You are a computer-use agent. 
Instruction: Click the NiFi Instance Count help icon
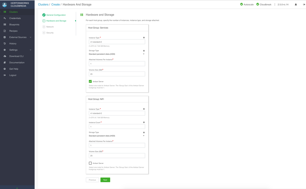(144, 122)
